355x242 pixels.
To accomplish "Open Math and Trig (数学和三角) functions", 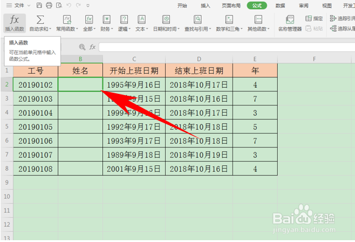I will click(229, 23).
